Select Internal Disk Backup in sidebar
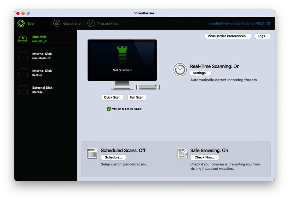Image resolution: width=289 pixels, height=200 pixels. [42, 73]
